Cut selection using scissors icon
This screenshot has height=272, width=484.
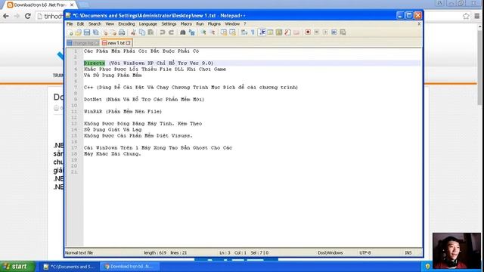coord(133,32)
